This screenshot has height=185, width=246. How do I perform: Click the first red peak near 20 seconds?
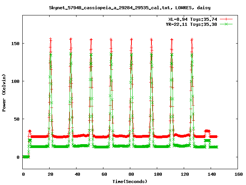pos(50,39)
